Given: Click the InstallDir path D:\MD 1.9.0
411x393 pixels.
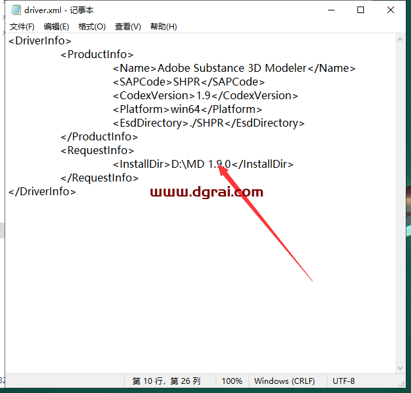Looking at the screenshot, I should click(x=201, y=164).
